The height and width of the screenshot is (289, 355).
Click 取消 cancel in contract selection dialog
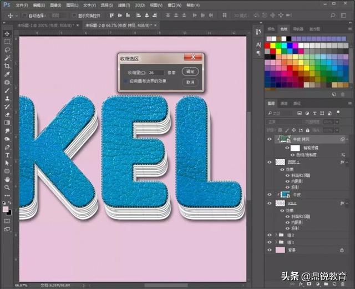(190, 82)
